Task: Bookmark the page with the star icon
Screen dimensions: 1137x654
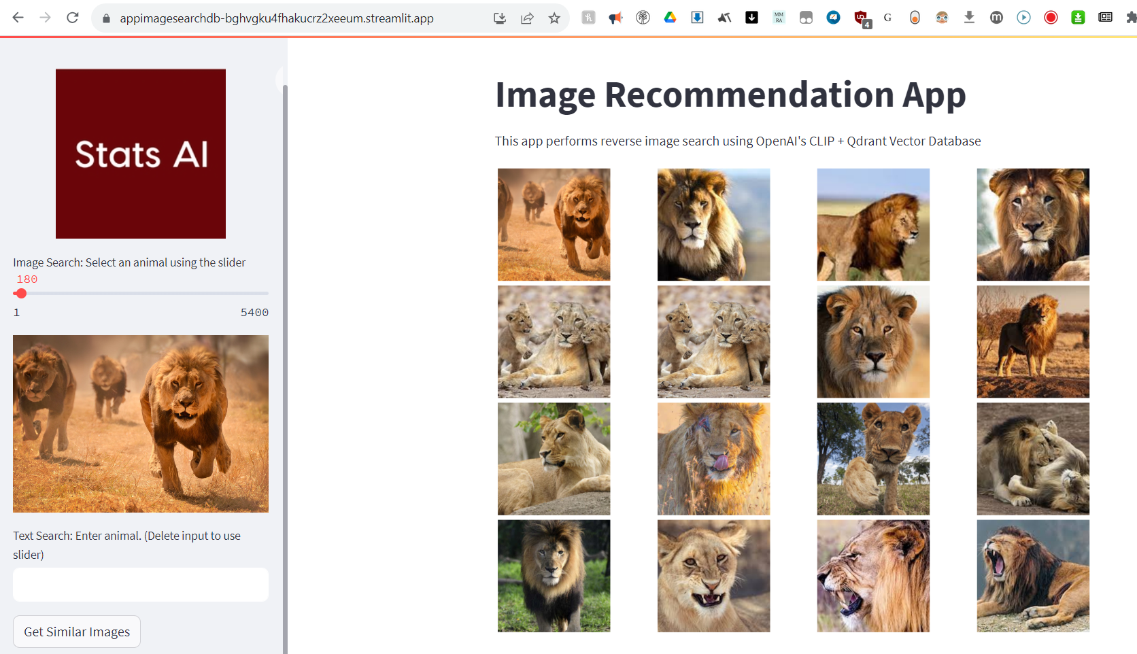Action: [x=554, y=18]
